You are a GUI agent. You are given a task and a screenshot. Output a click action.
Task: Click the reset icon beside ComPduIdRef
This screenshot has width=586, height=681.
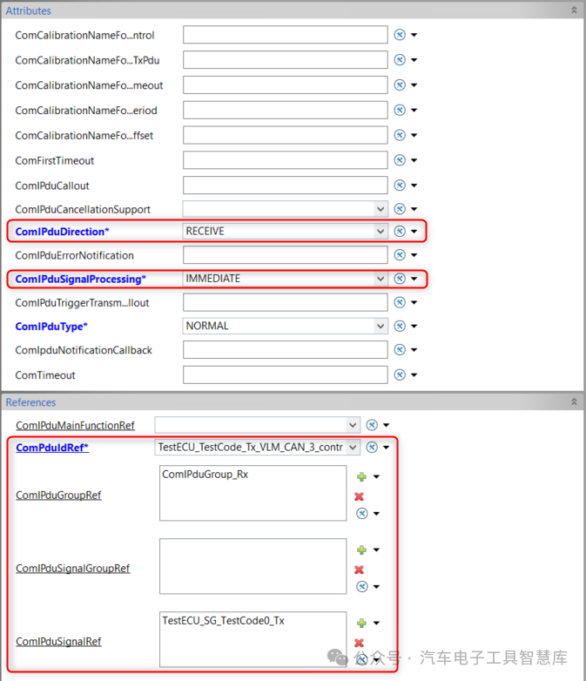coord(372,448)
